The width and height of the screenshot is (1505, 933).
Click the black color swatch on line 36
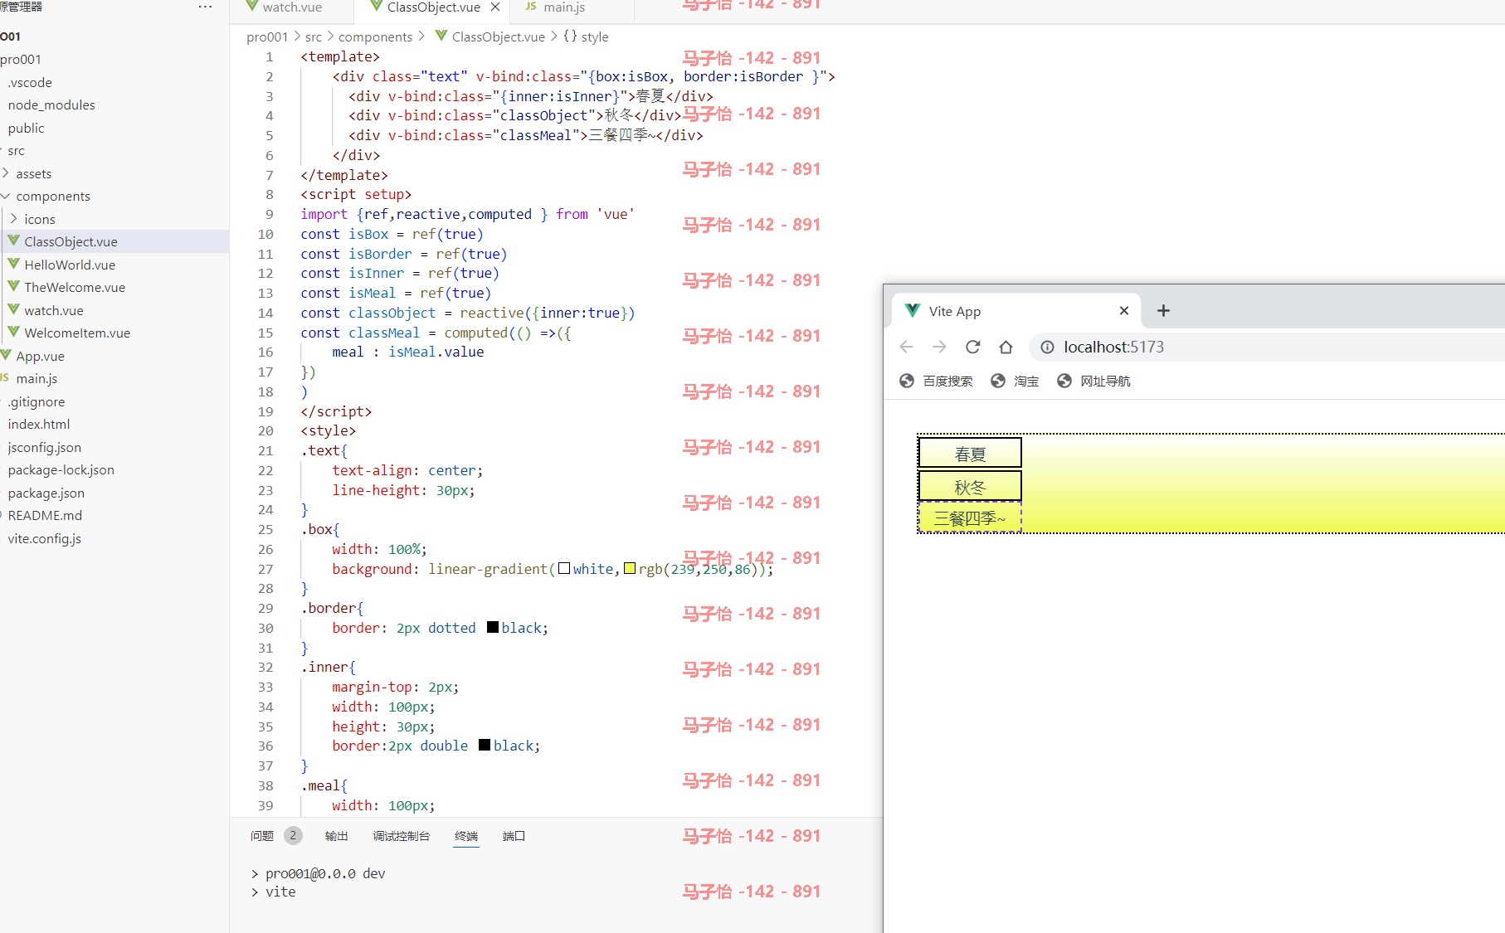485,745
